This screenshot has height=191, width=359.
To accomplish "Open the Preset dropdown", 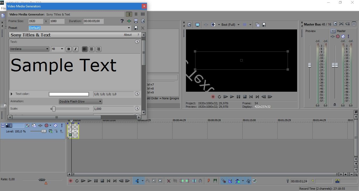I will coord(129,28).
